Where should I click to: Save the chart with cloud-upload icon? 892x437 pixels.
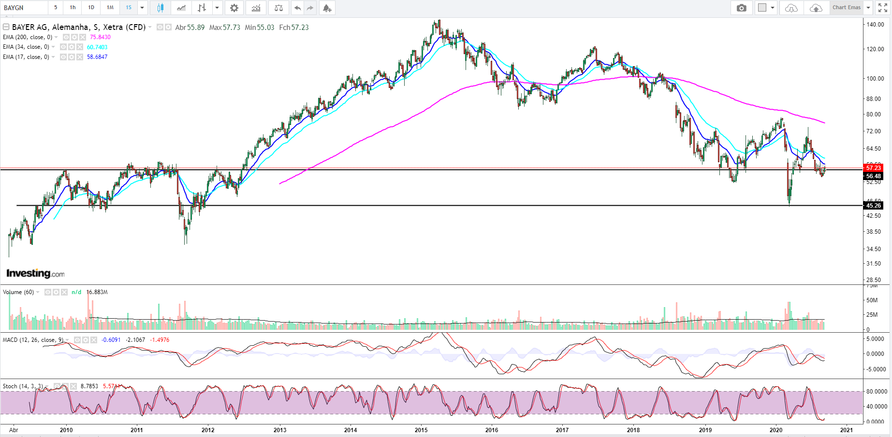pyautogui.click(x=816, y=8)
